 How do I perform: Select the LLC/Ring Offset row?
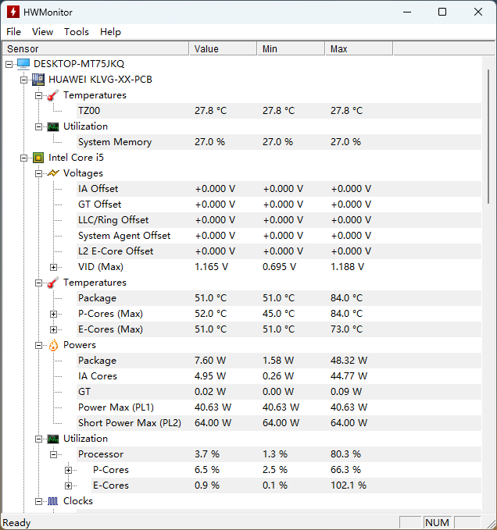point(279,220)
